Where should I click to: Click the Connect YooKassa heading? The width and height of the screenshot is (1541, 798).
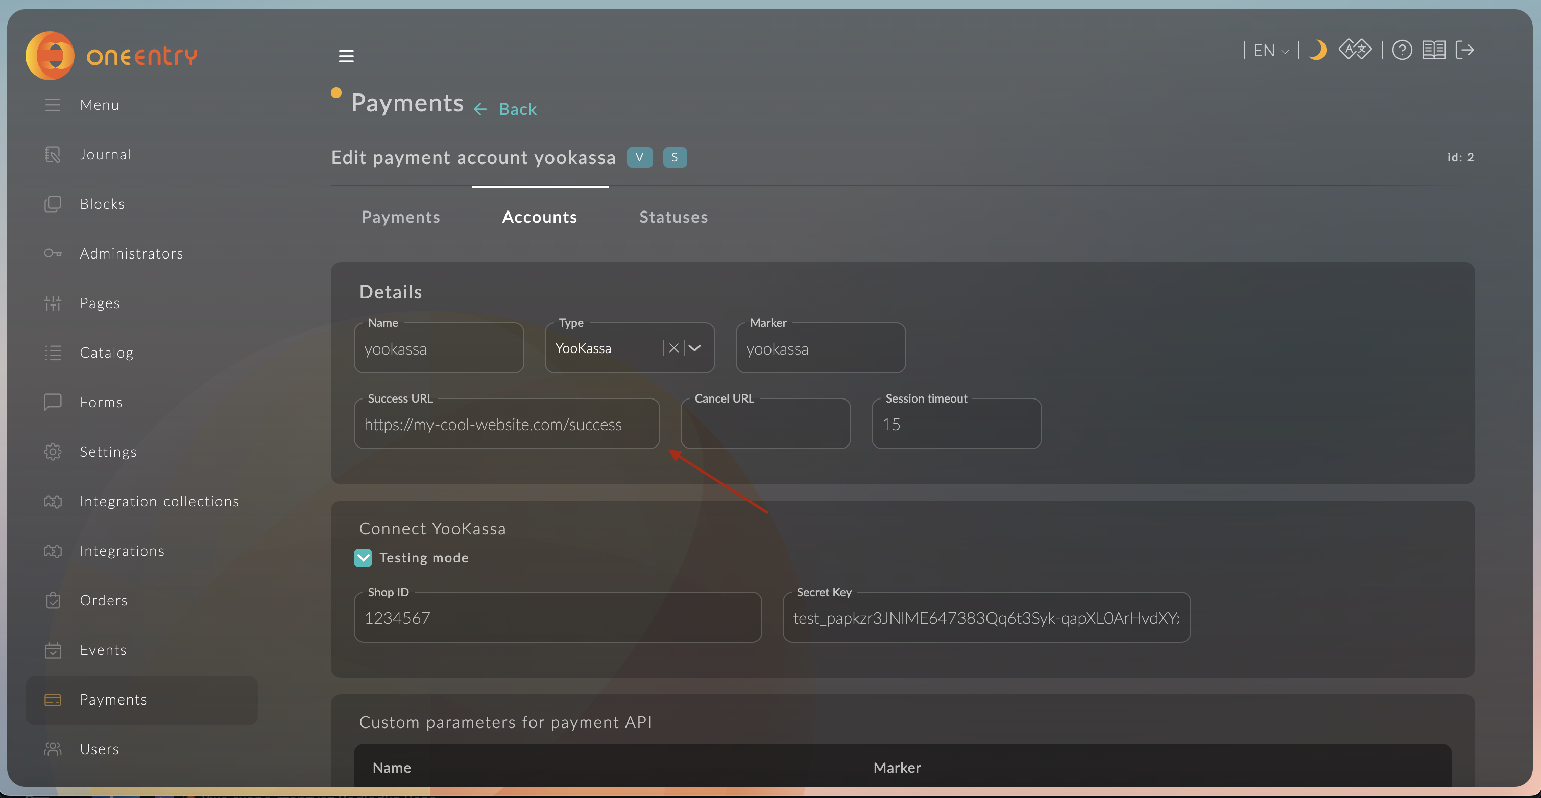[x=432, y=529]
